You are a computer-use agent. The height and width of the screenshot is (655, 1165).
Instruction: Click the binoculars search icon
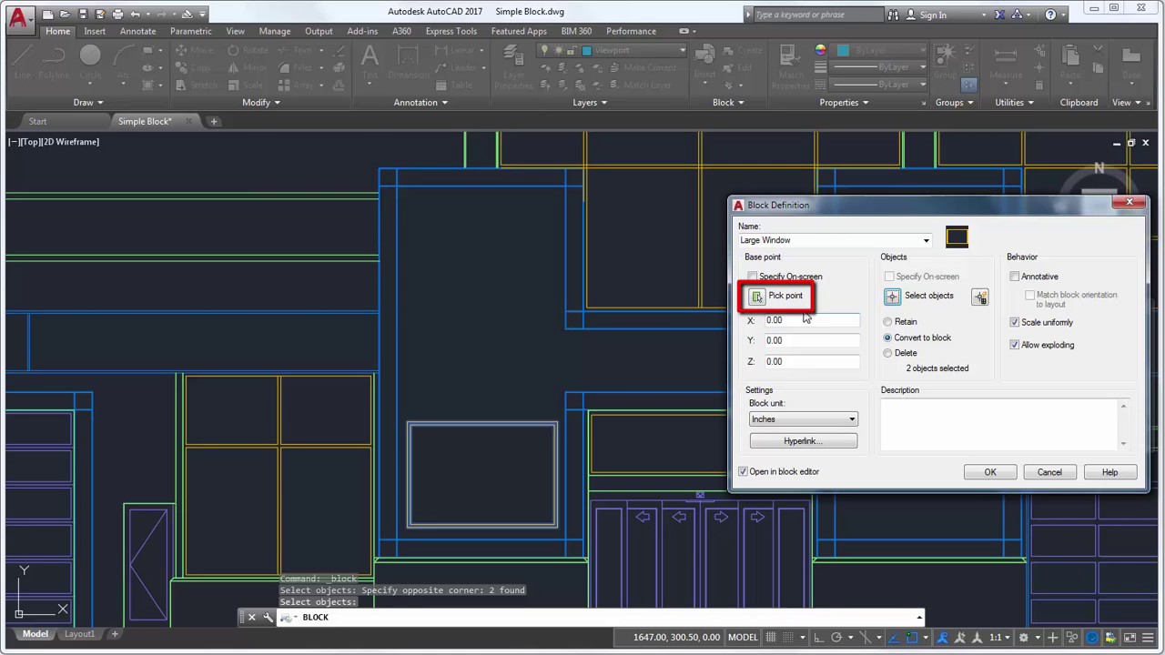point(893,15)
